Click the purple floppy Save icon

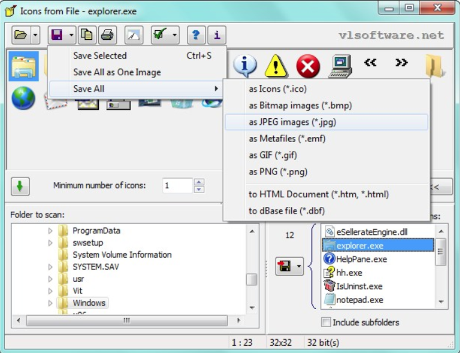point(57,35)
